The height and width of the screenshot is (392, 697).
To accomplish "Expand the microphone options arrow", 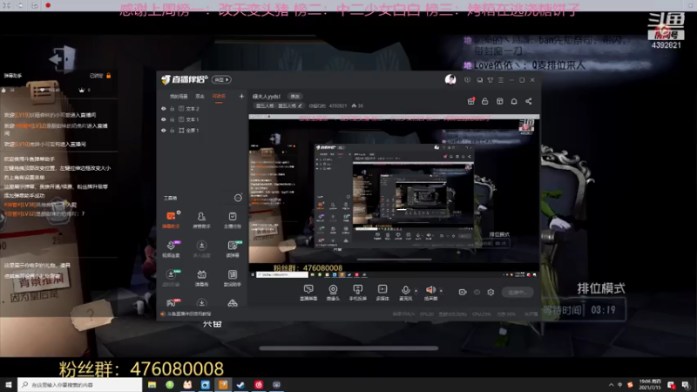I will click(x=416, y=291).
